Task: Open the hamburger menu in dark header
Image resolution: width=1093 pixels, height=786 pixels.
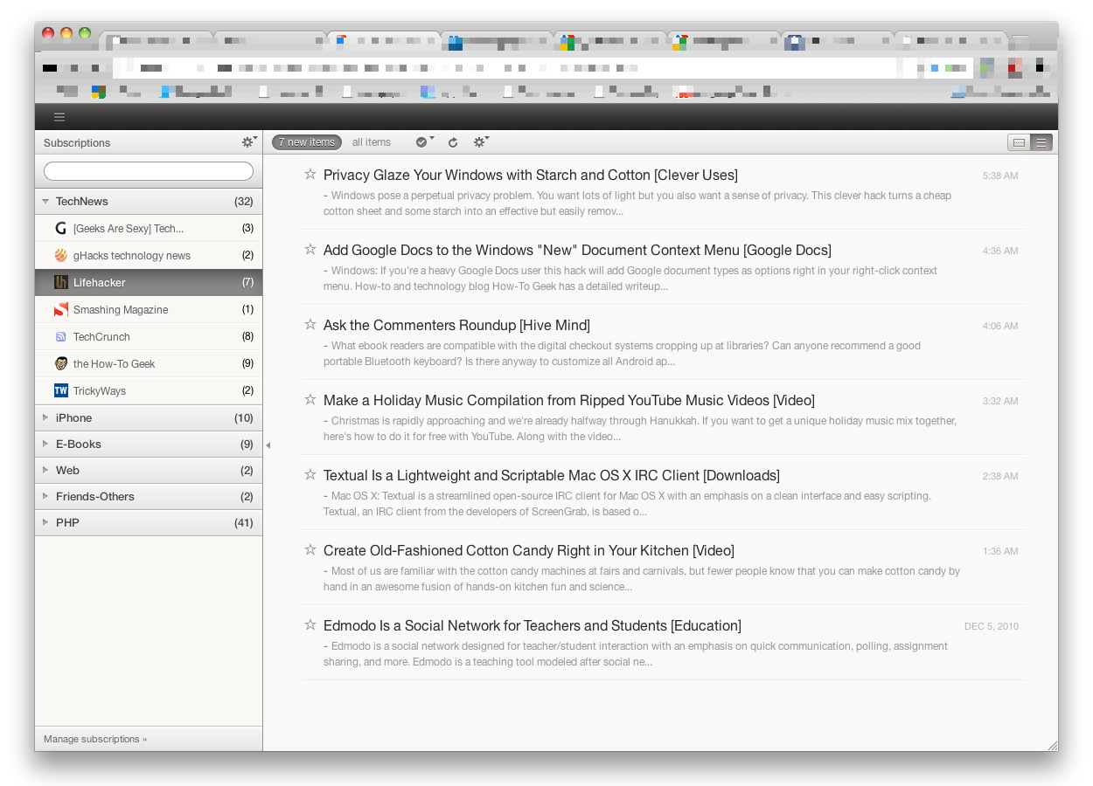Action: [x=59, y=117]
